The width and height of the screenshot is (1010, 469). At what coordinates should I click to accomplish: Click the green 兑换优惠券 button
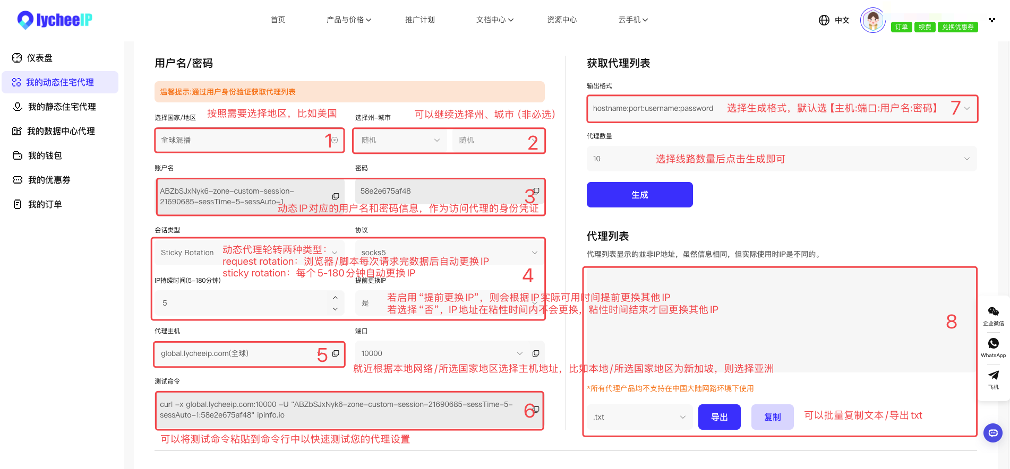pyautogui.click(x=958, y=27)
